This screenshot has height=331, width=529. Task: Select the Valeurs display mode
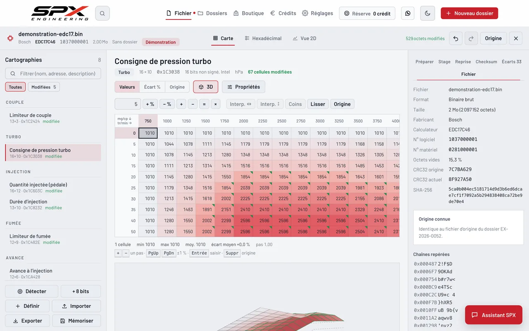click(x=127, y=87)
